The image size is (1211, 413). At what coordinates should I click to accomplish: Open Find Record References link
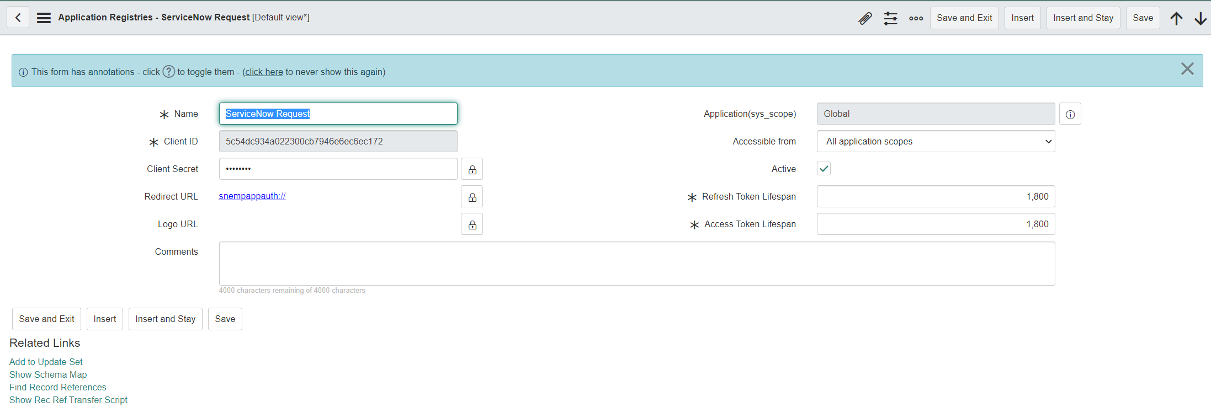(x=58, y=387)
